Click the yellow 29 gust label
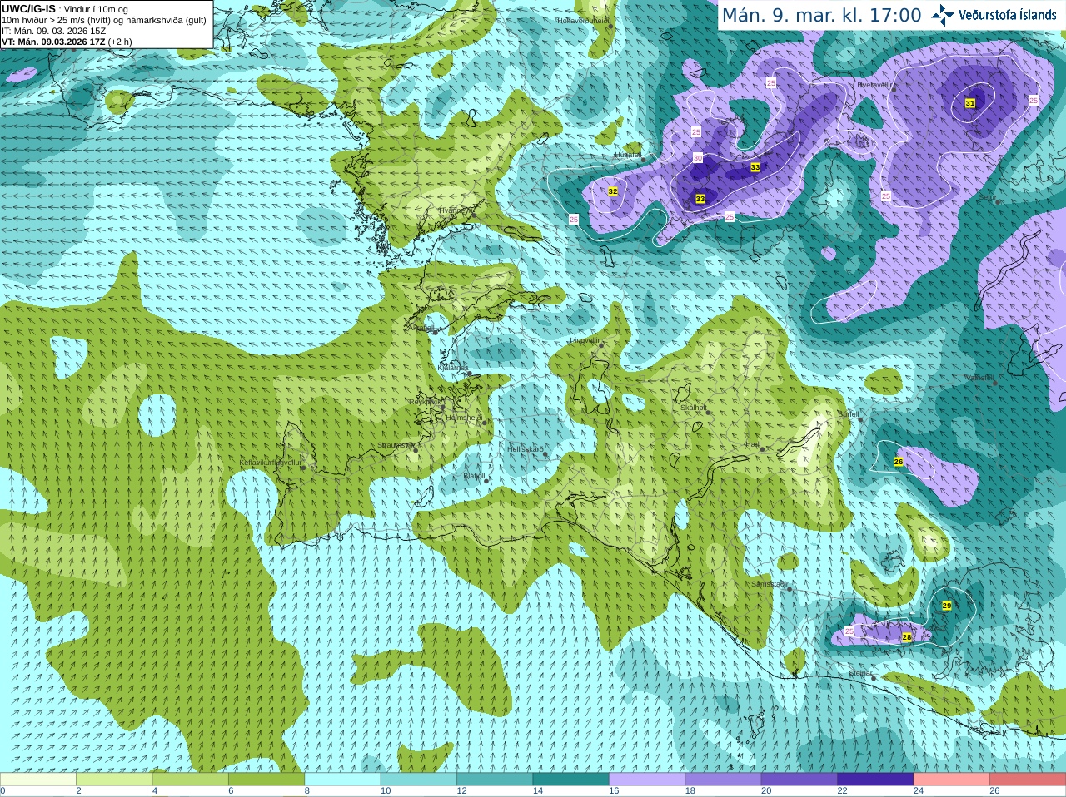The height and width of the screenshot is (797, 1066). click(947, 606)
